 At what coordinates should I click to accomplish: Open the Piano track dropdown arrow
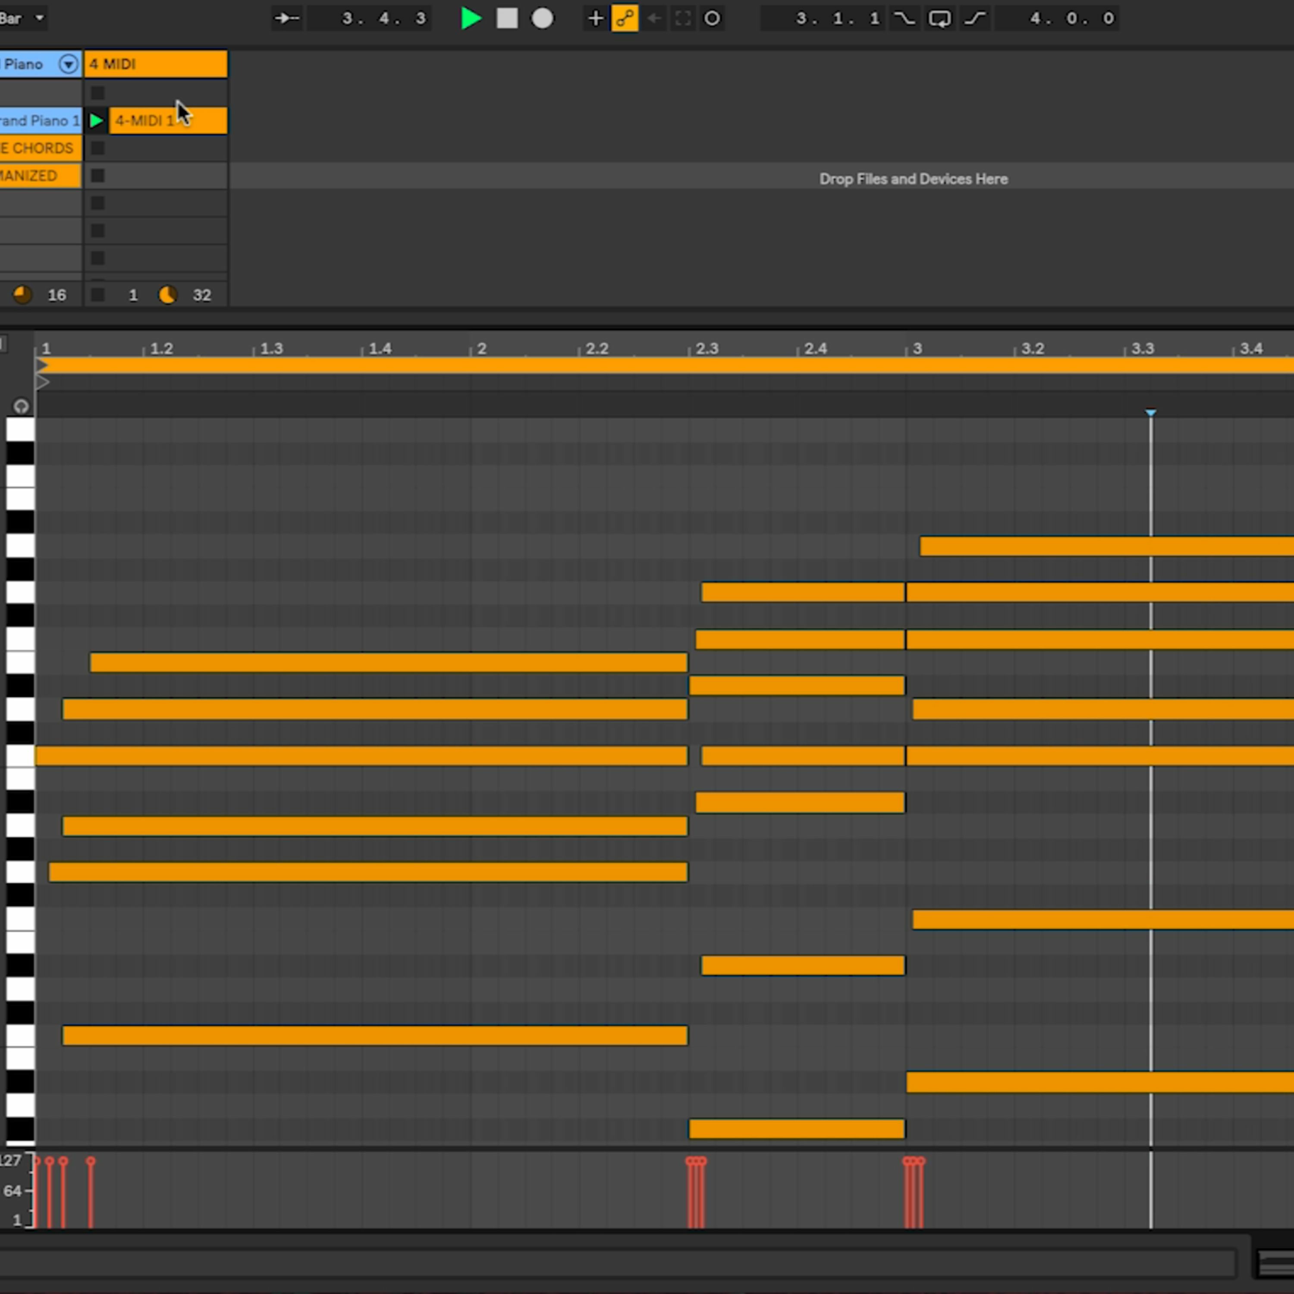(68, 64)
